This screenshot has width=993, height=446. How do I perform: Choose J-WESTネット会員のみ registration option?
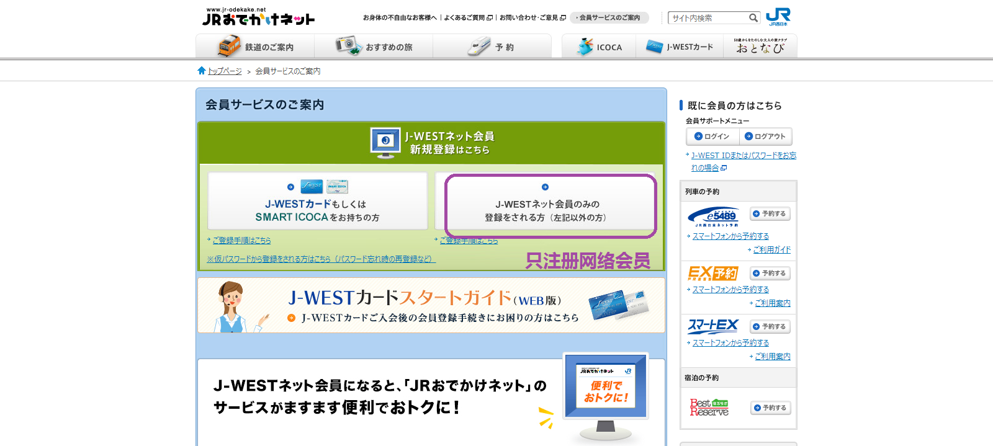click(545, 205)
